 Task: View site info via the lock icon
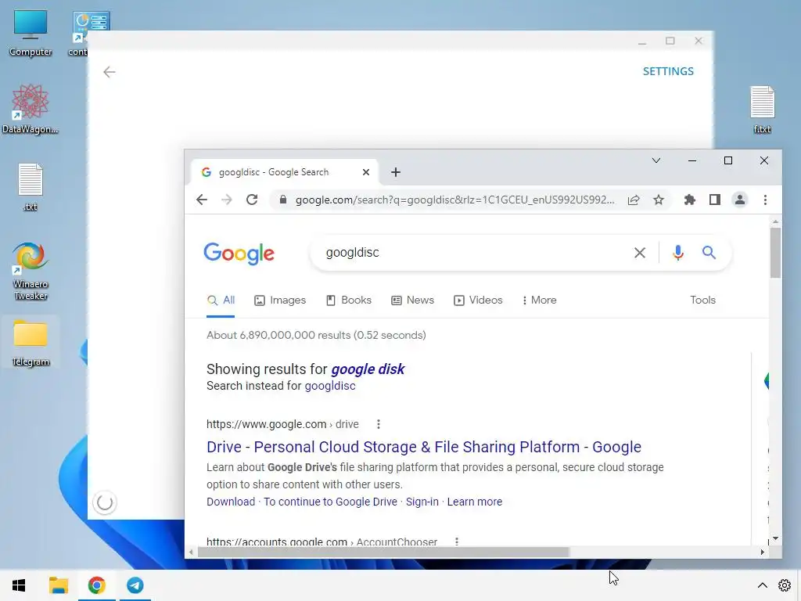(282, 200)
